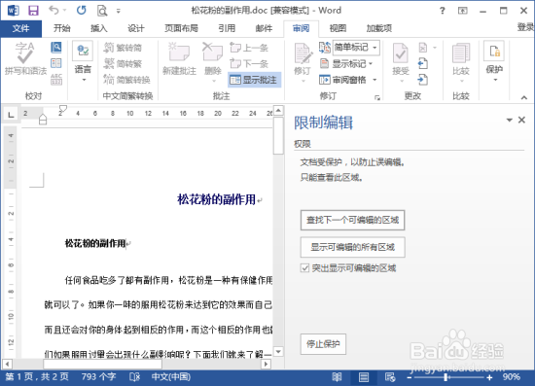Click the zoom slider handle
The height and width of the screenshot is (386, 535).
[x=446, y=377]
